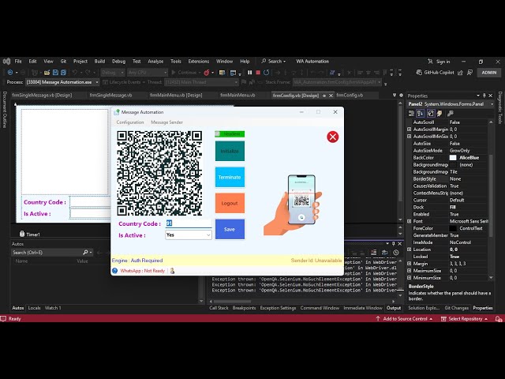Open the Call Stack tab

(219, 308)
